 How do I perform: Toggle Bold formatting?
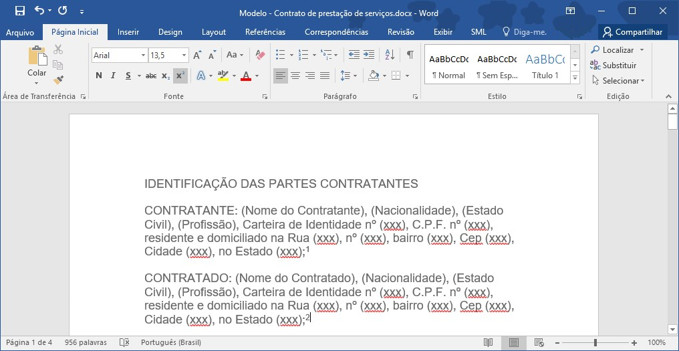pyautogui.click(x=99, y=76)
